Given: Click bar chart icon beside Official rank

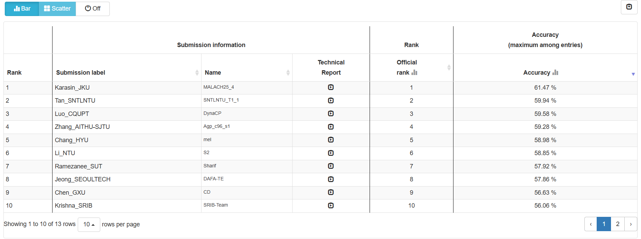Looking at the screenshot, I should click(x=415, y=73).
